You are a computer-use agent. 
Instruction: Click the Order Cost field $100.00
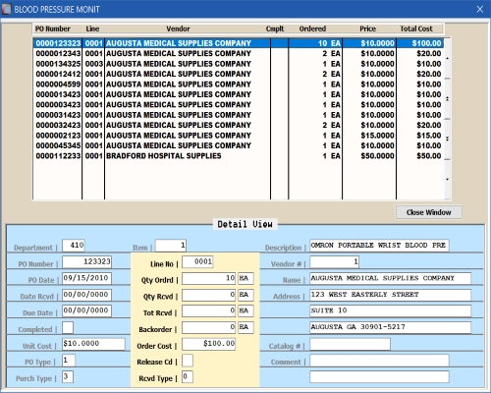click(x=208, y=344)
